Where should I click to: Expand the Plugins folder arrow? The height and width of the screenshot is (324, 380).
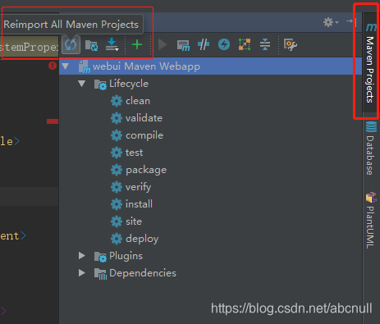pyautogui.click(x=81, y=256)
